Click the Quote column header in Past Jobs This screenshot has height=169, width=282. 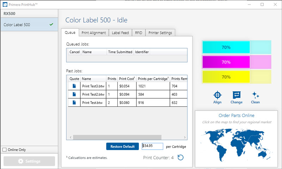[x=74, y=79]
